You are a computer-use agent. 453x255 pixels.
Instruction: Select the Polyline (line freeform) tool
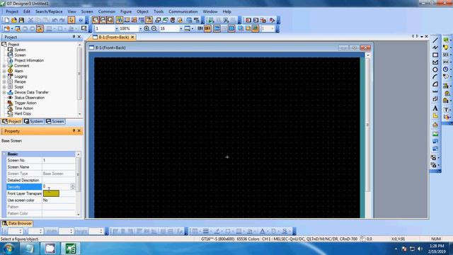click(x=435, y=47)
